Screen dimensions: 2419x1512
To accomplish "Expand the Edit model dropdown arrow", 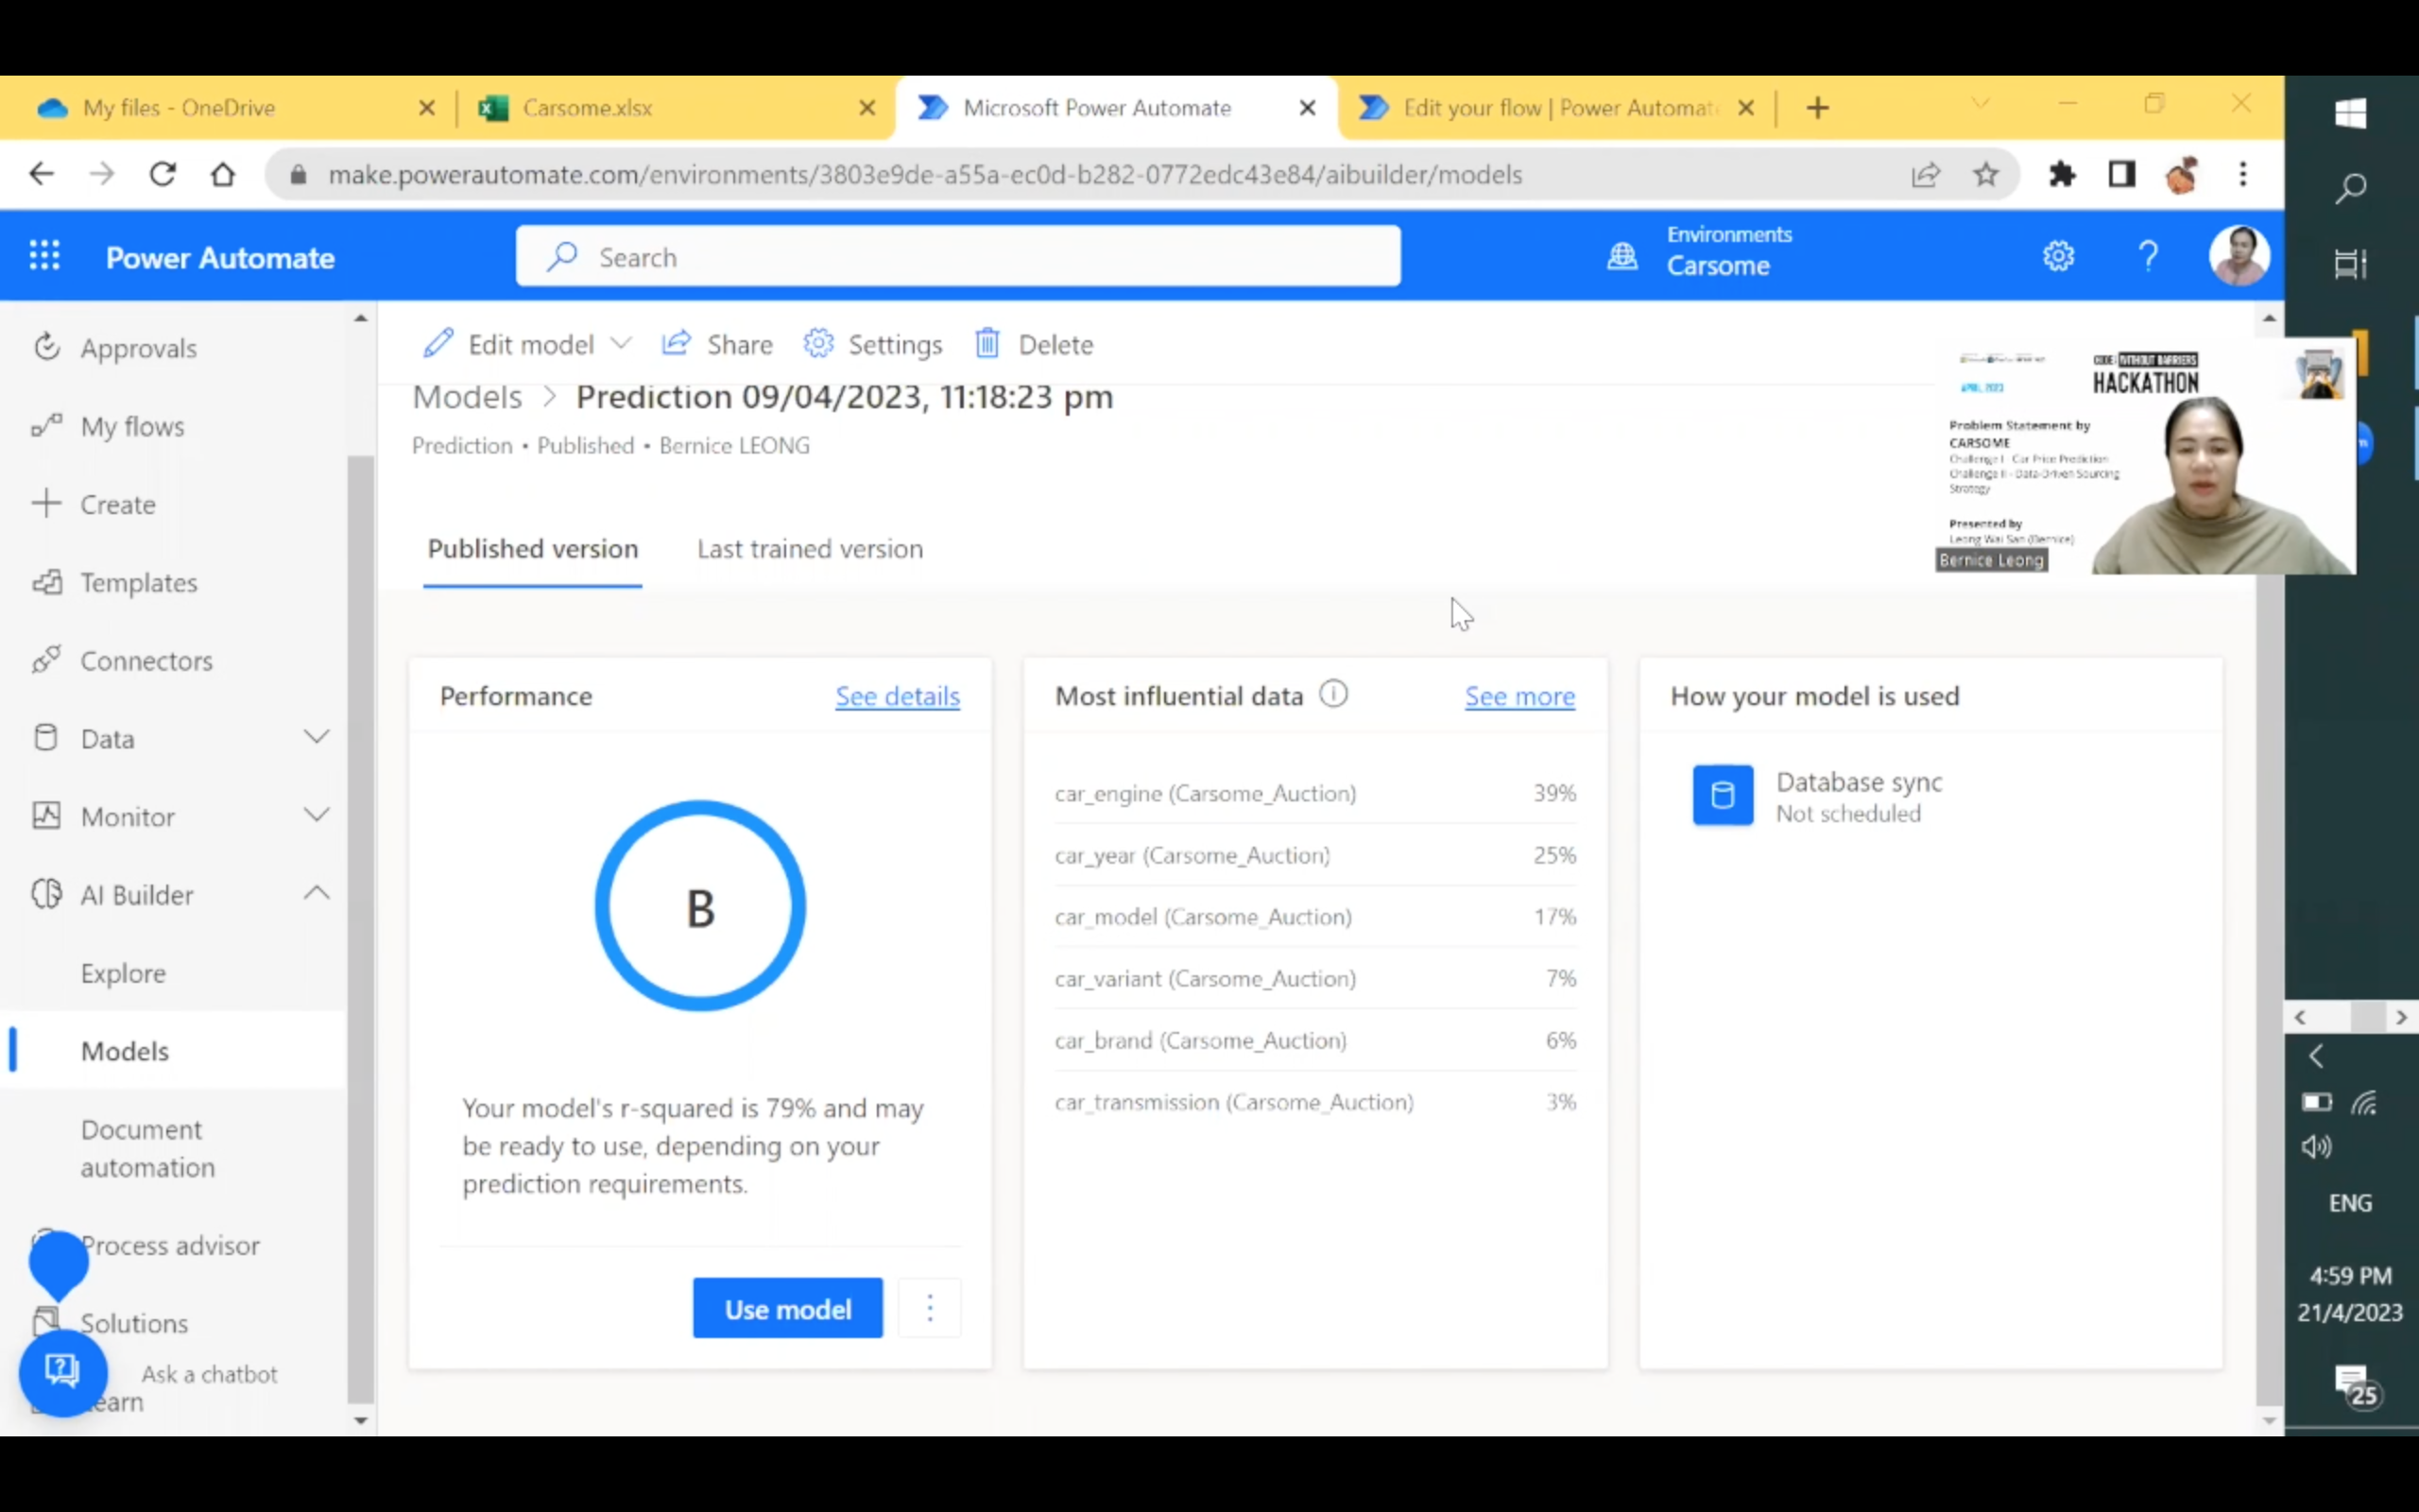I will [x=621, y=344].
